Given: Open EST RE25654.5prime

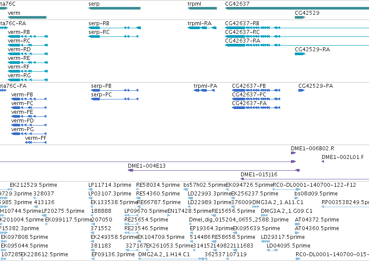Looking at the screenshot, I should pyautogui.click(x=146, y=220).
